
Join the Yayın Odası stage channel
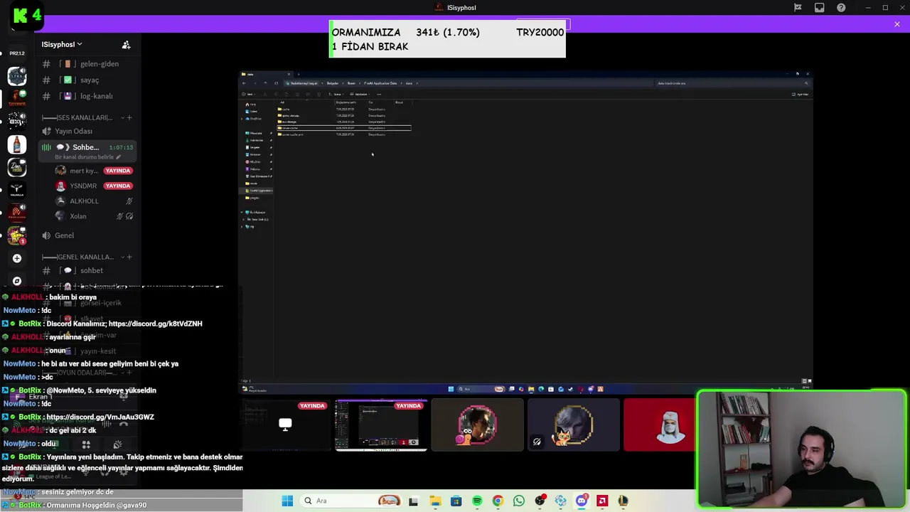74,131
